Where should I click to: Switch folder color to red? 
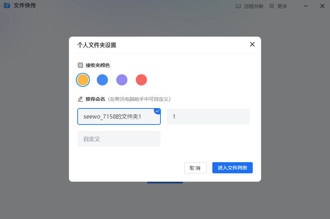pos(141,80)
